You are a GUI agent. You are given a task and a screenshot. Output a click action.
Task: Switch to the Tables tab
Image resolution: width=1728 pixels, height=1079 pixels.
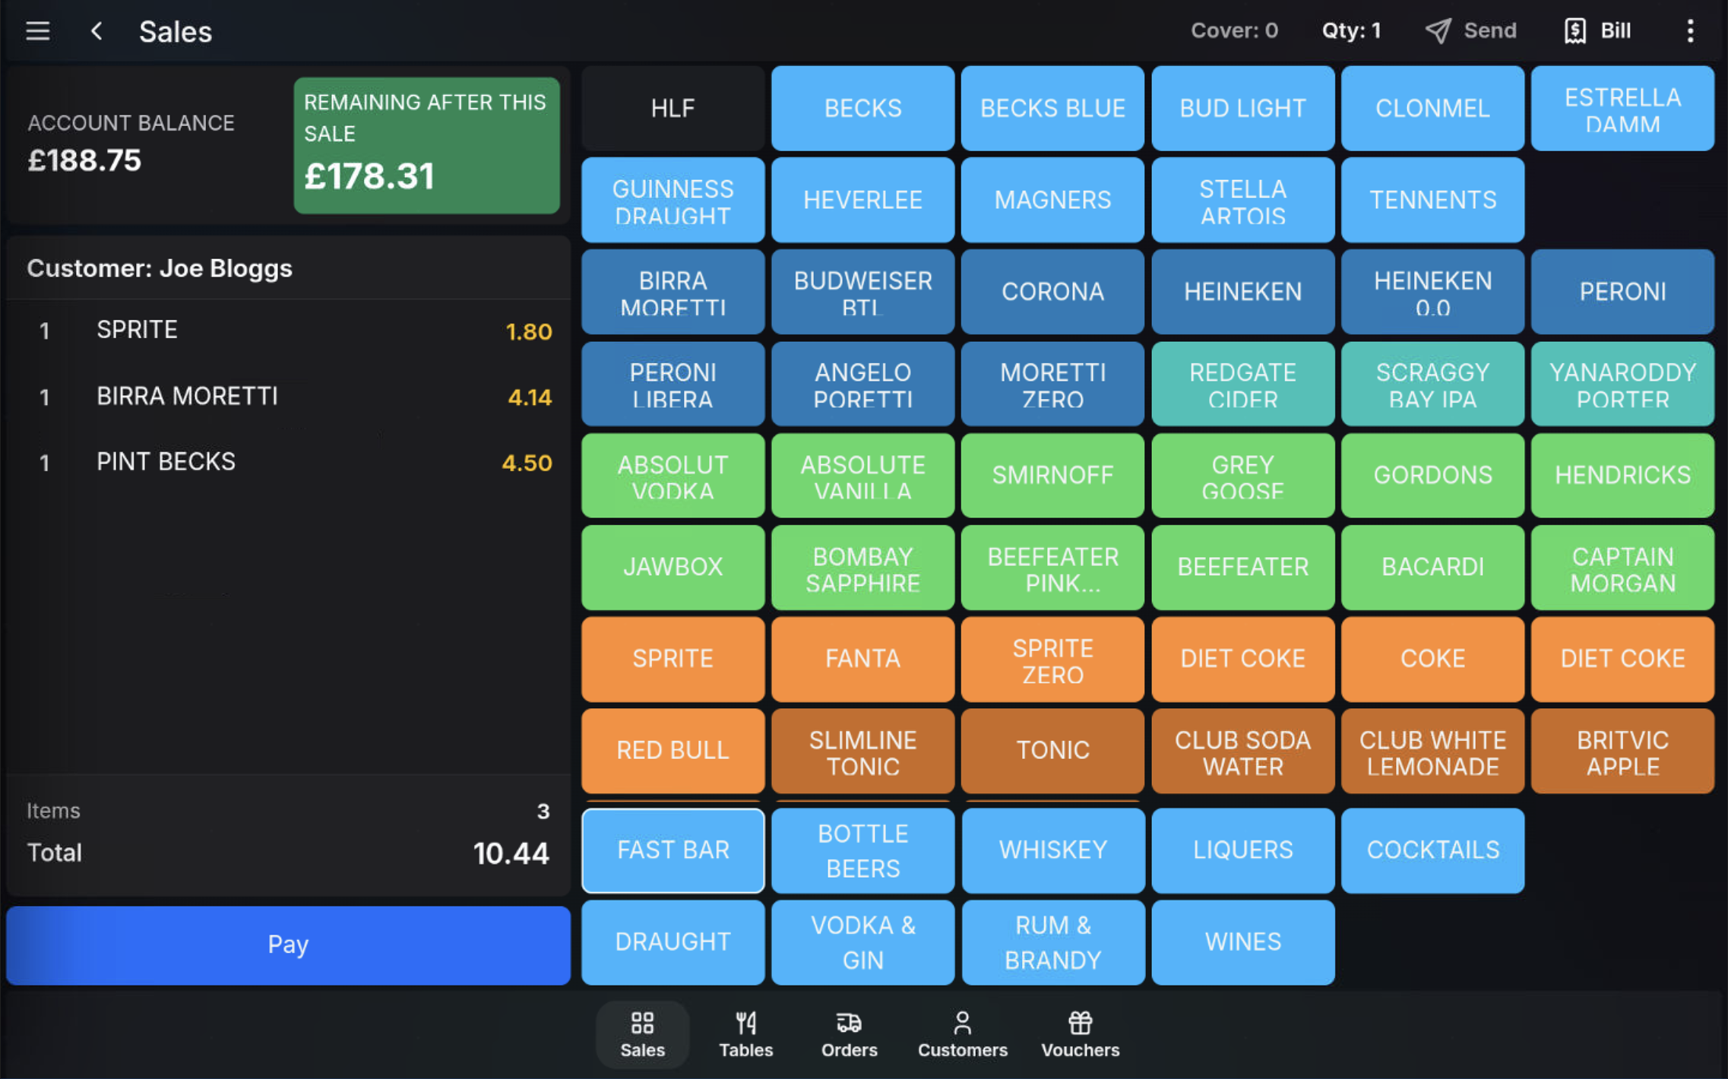[745, 1035]
